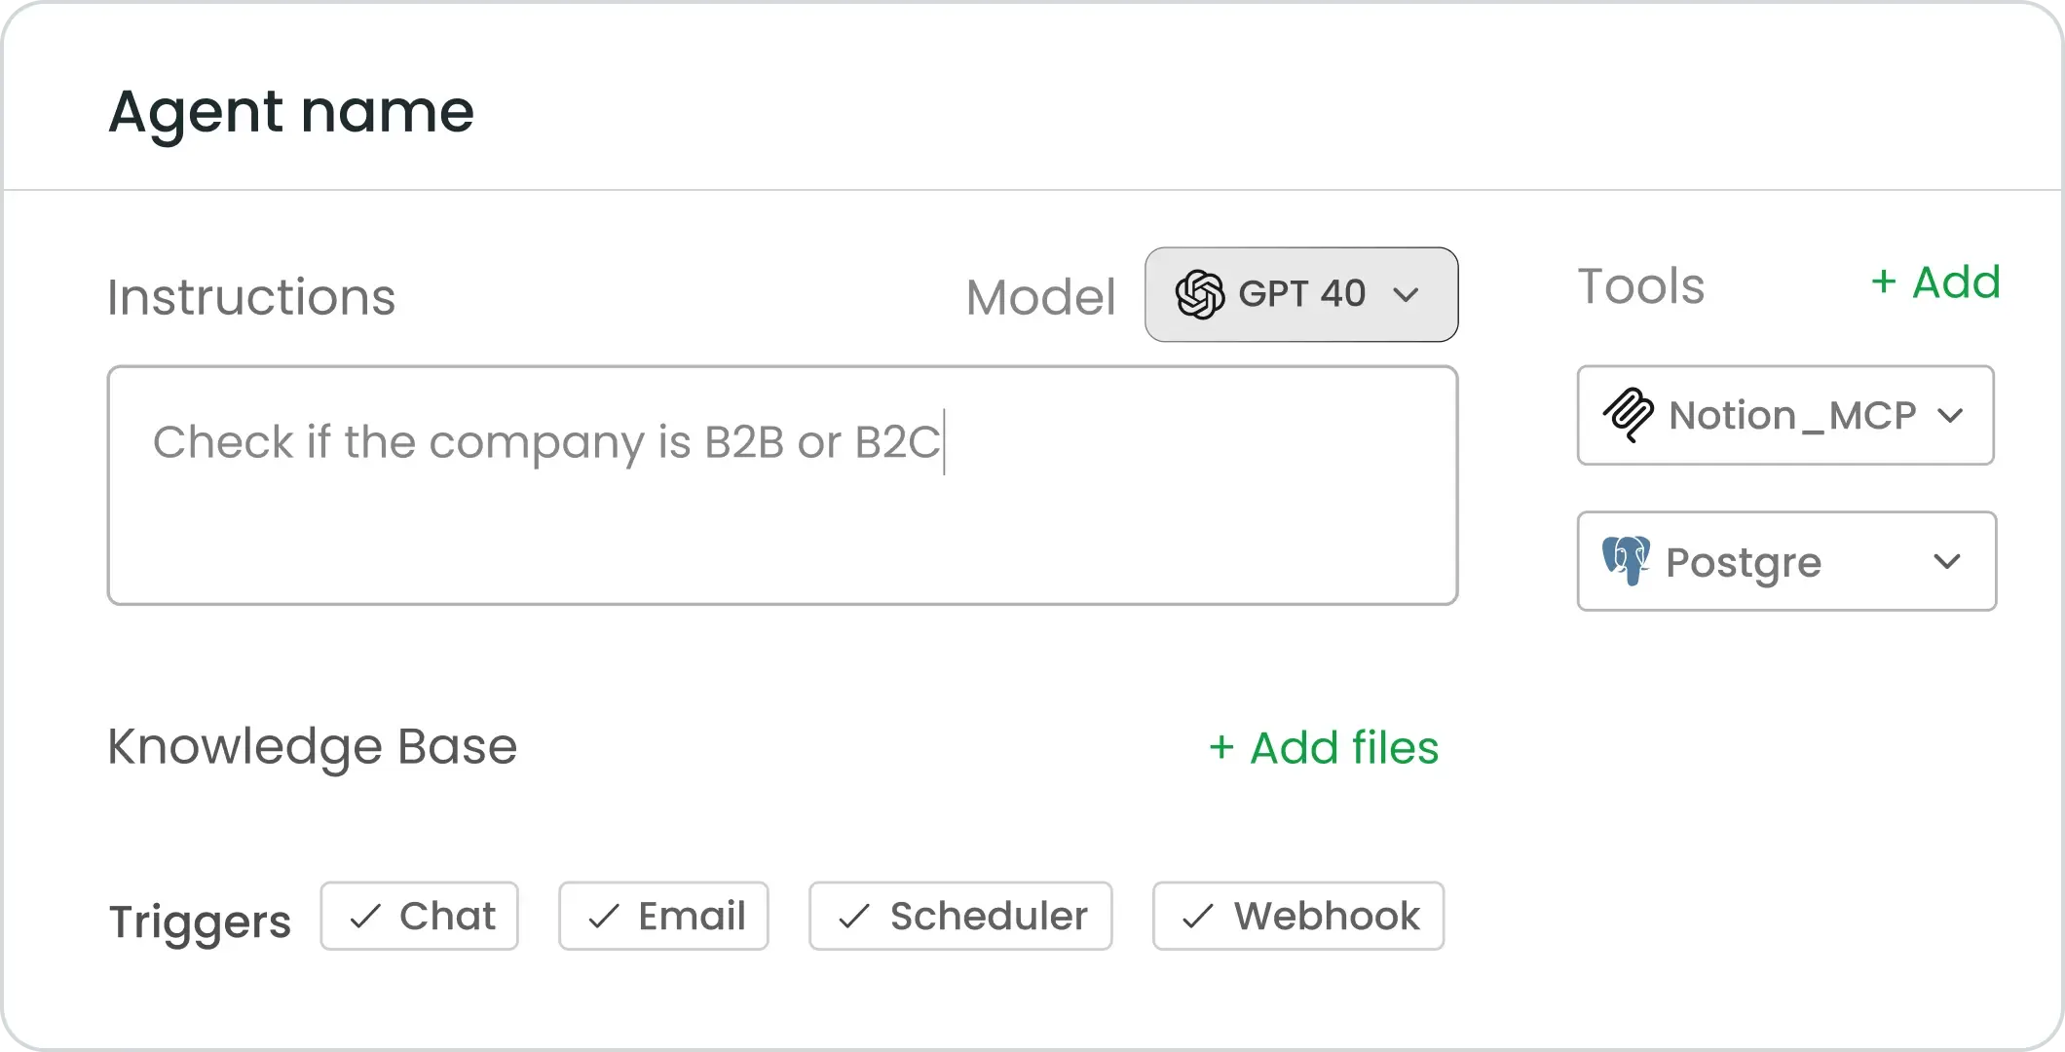This screenshot has height=1052, width=2065.
Task: Open the GPT 4o model dropdown
Action: click(x=1301, y=294)
